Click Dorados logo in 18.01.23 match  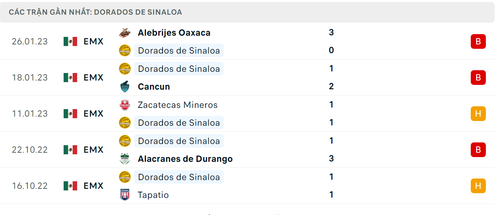coord(125,69)
